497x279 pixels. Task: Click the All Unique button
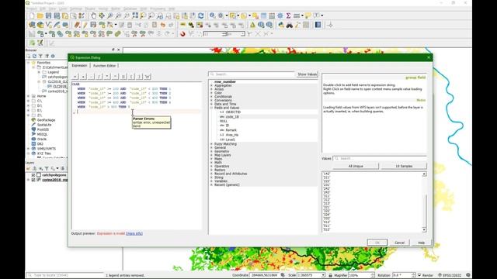coord(356,166)
